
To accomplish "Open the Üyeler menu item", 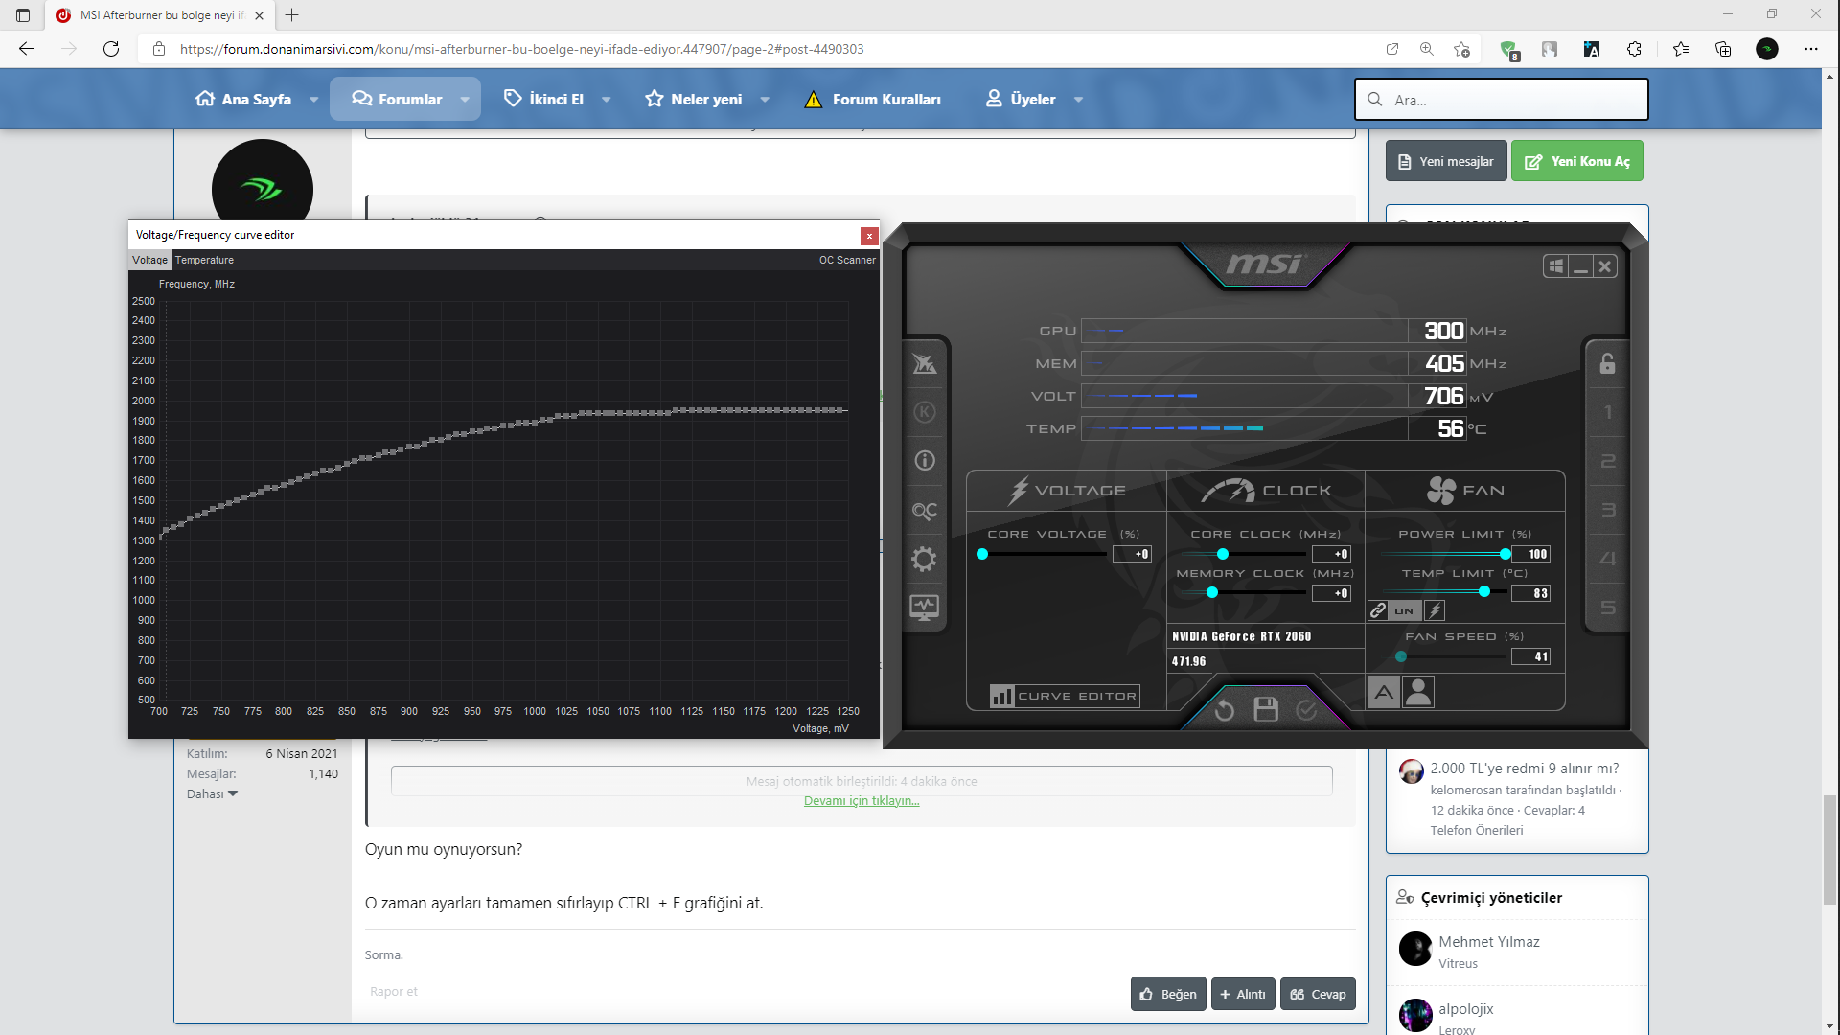I will point(1021,99).
